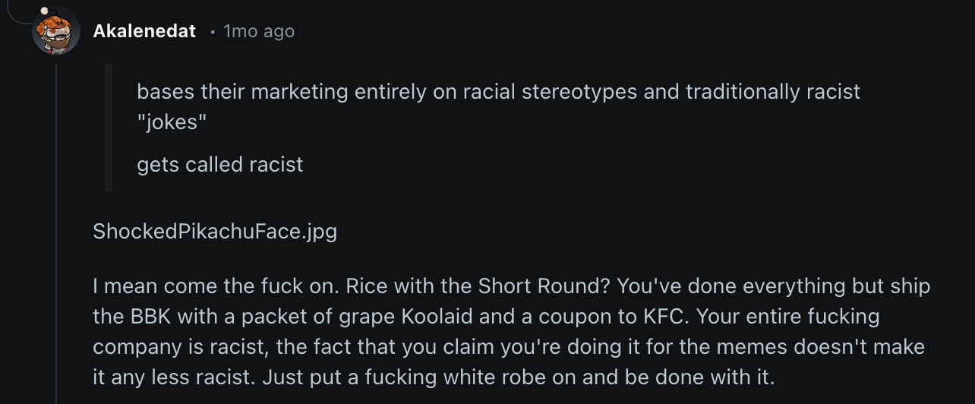975x404 pixels.
Task: Collapse thread using vertical line below avatar
Action: pyautogui.click(x=56, y=228)
